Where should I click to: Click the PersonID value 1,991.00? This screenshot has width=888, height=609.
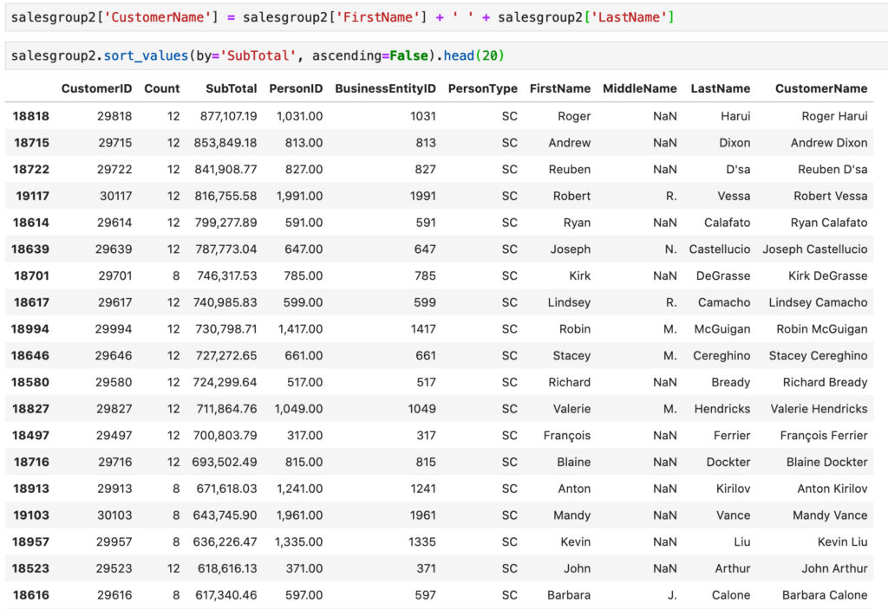tap(299, 196)
